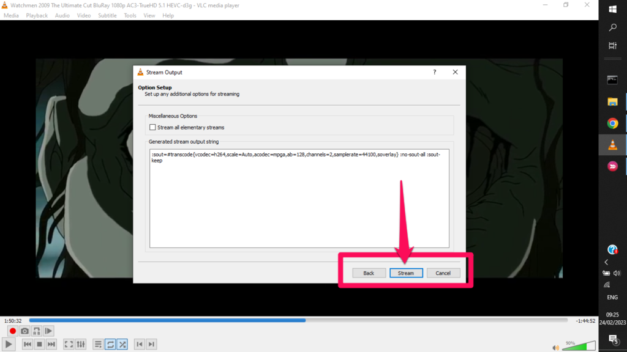Open File Explorer from the taskbar
This screenshot has height=352, width=627.
coord(612,102)
